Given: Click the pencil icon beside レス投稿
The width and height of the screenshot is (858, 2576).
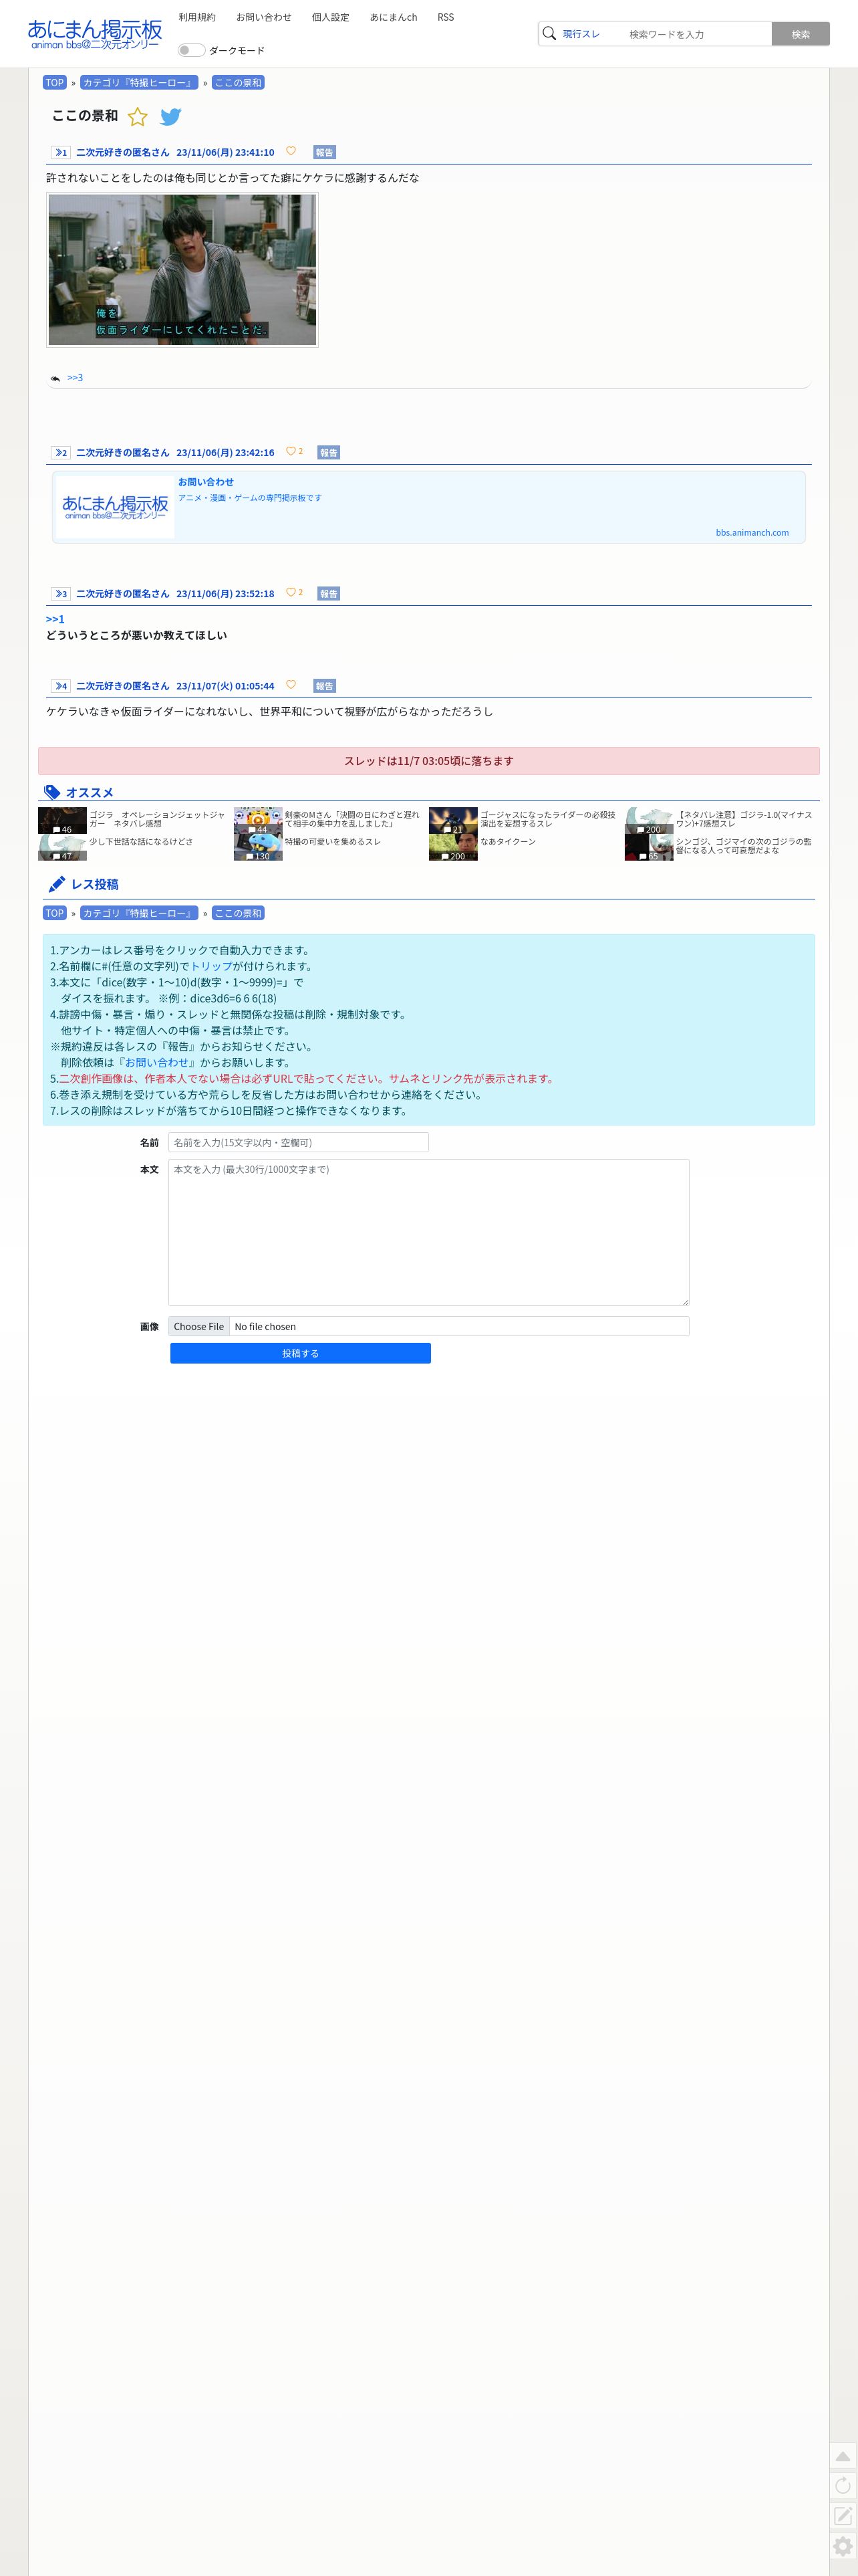Looking at the screenshot, I should coord(57,884).
